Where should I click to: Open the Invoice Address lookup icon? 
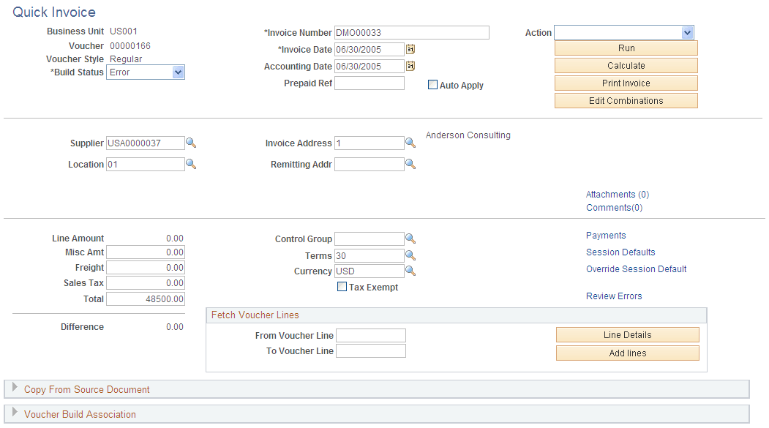tap(411, 143)
